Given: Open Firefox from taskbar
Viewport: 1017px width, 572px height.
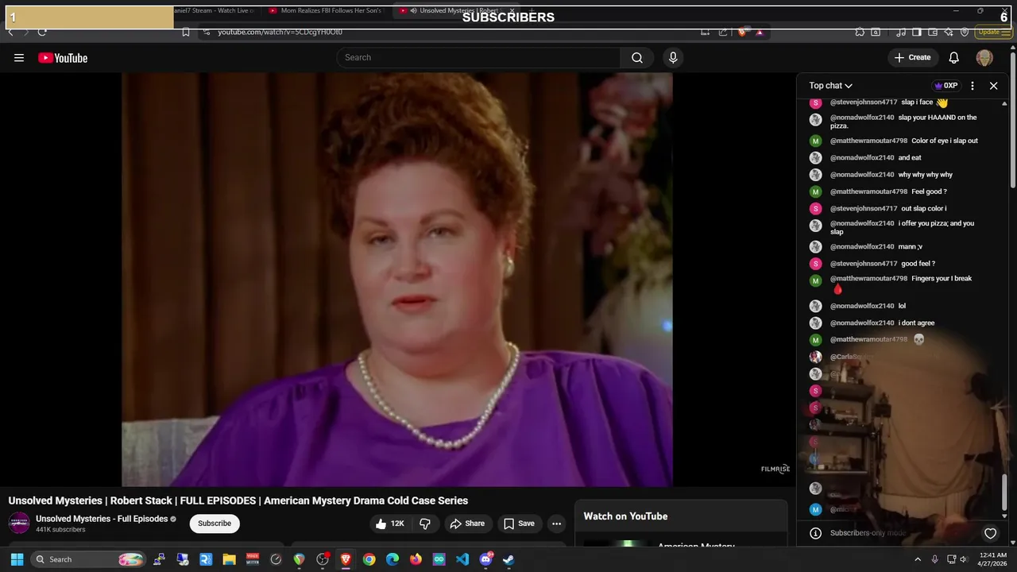Looking at the screenshot, I should 416,559.
